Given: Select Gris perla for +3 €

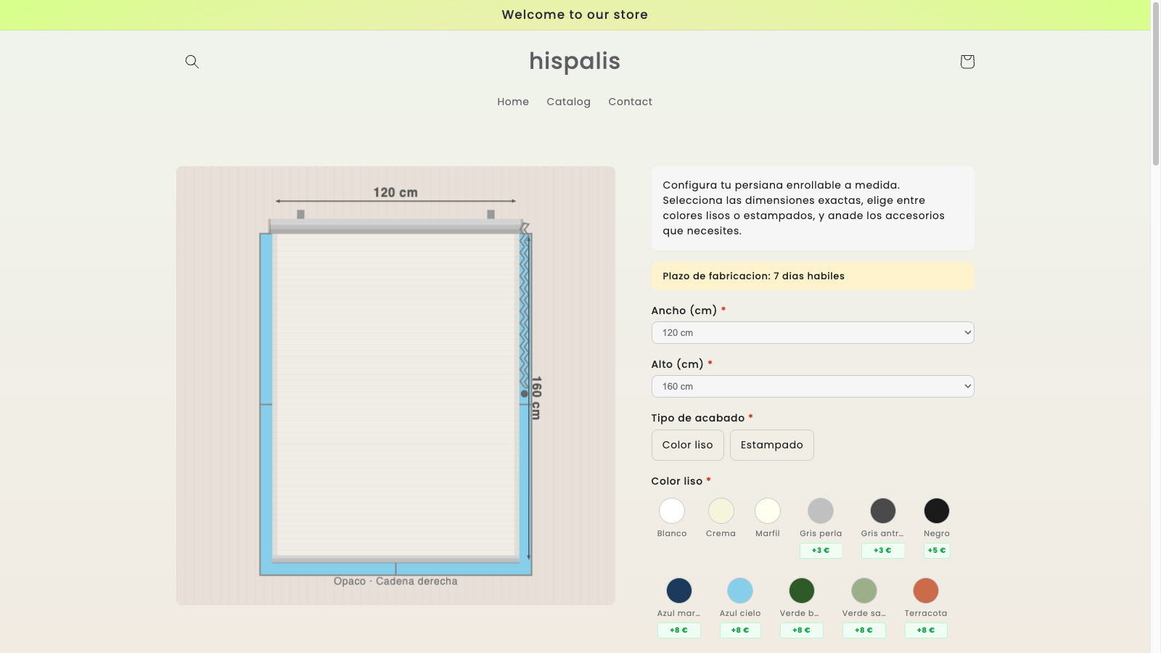Looking at the screenshot, I should tap(820, 510).
